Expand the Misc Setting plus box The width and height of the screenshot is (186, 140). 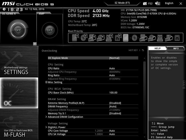pos(47,82)
